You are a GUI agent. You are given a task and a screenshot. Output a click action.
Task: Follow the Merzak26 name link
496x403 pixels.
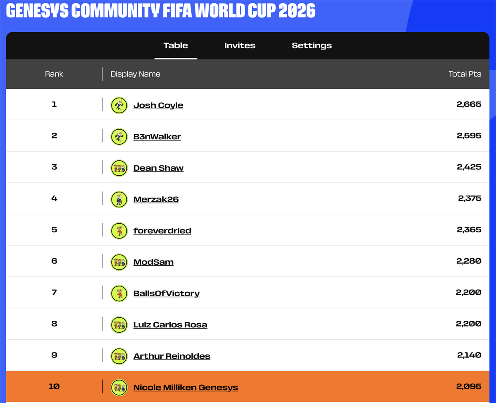point(156,199)
